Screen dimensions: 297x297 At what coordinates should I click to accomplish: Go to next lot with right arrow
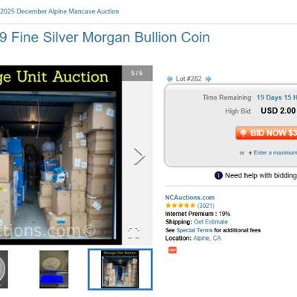pyautogui.click(x=209, y=79)
